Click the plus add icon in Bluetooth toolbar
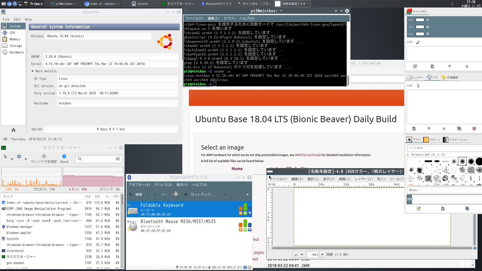Image resolution: width=482 pixels, height=271 pixels. coord(155,194)
